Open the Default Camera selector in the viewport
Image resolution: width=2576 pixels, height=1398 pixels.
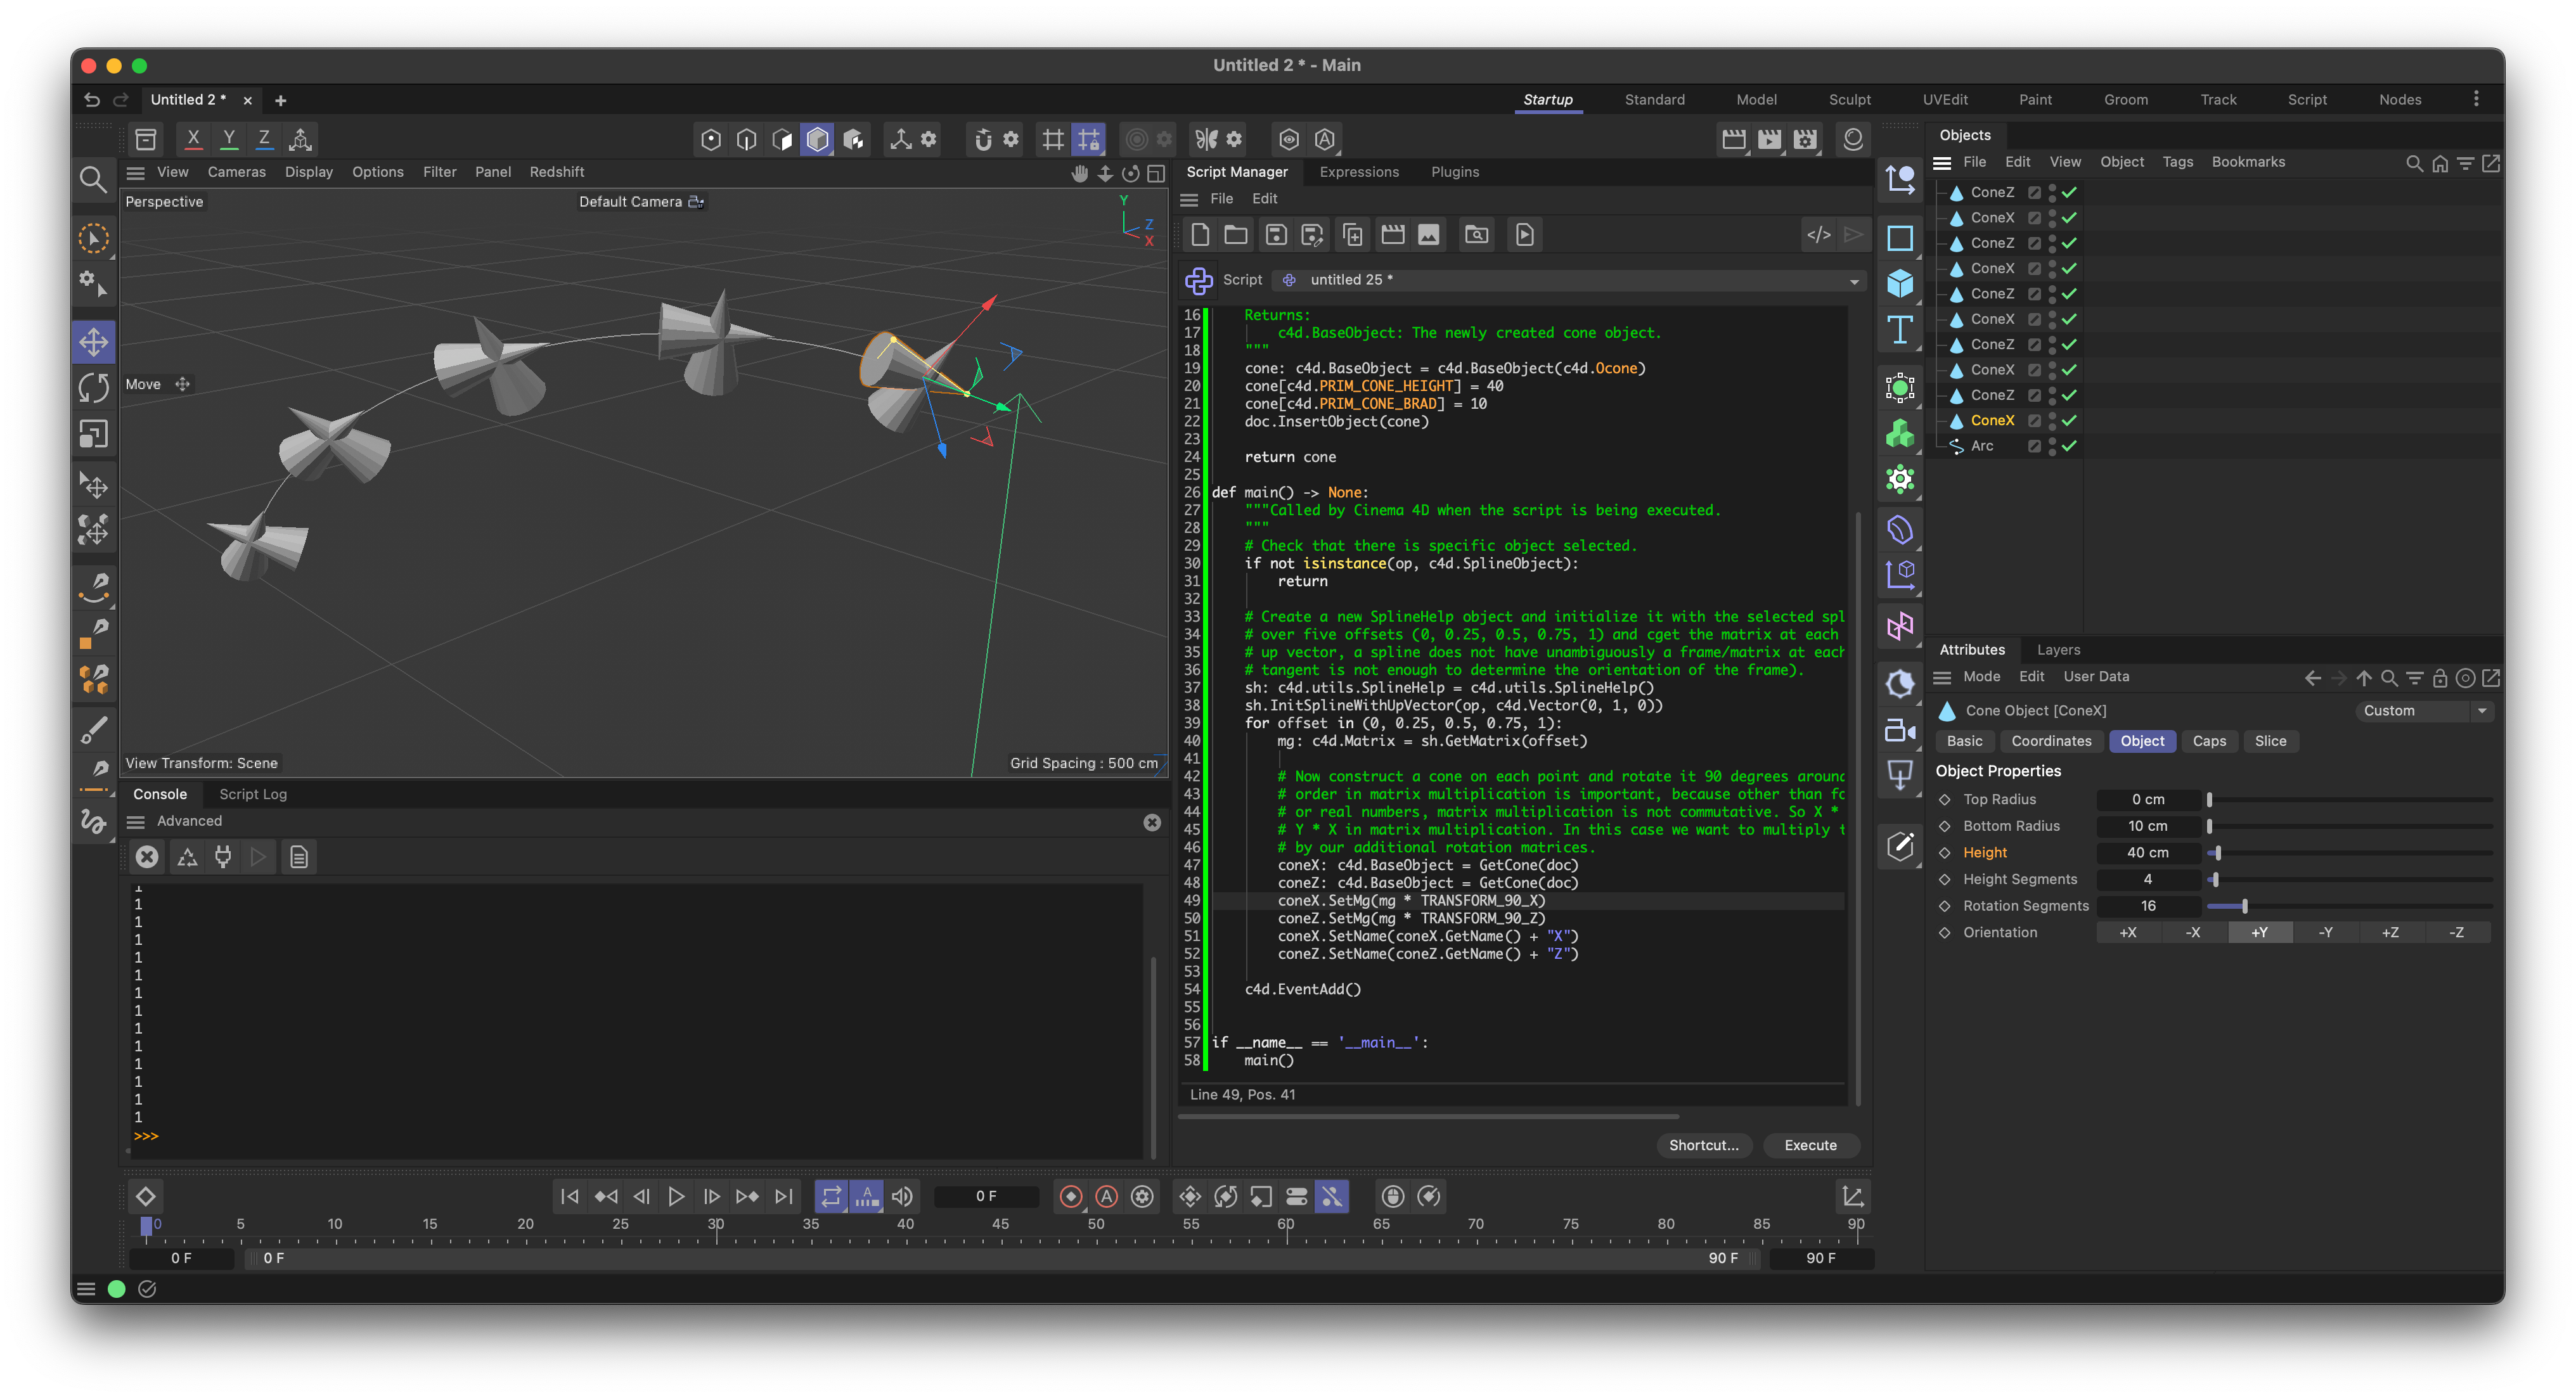coord(640,202)
